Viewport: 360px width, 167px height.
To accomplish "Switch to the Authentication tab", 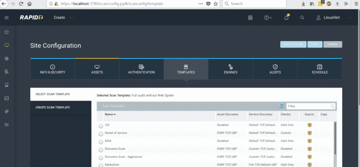I will 141,69.
